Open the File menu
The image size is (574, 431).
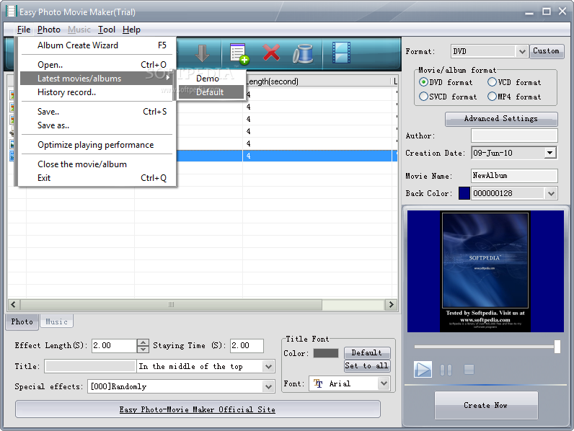[24, 30]
